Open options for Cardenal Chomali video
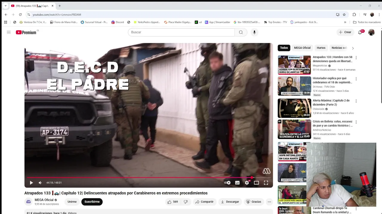Viewport: 382px width, 214px height. [x=356, y=209]
